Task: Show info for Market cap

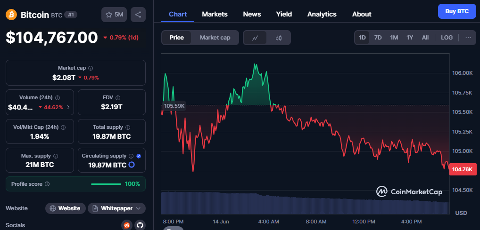Action: 91,68
